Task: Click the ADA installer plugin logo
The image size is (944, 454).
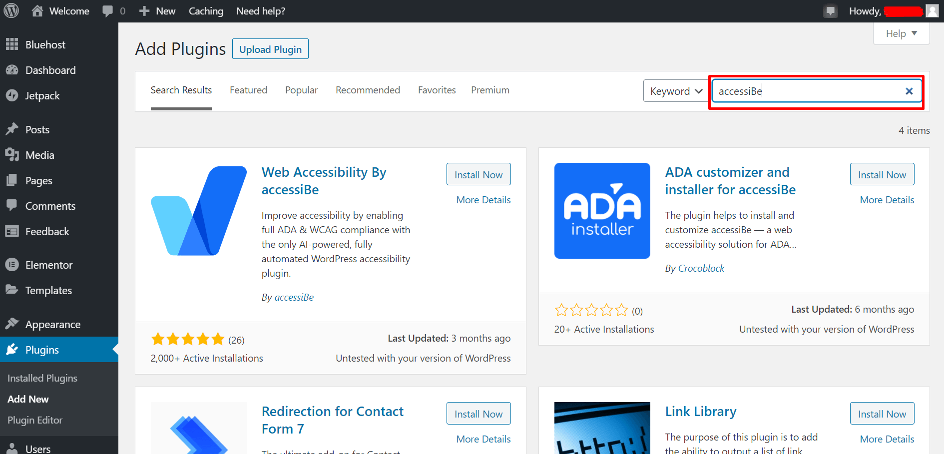Action: [x=602, y=211]
